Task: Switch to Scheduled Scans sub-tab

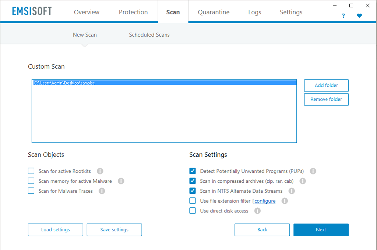Action: [x=149, y=35]
